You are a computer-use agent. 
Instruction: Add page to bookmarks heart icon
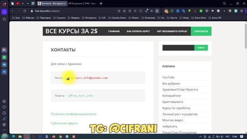[x=140, y=11]
